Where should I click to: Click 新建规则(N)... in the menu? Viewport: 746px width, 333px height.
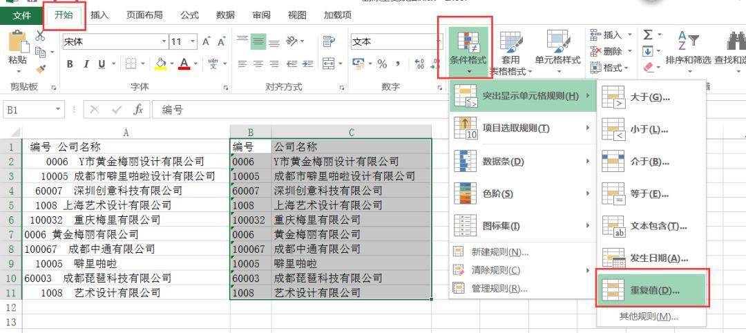coord(499,252)
